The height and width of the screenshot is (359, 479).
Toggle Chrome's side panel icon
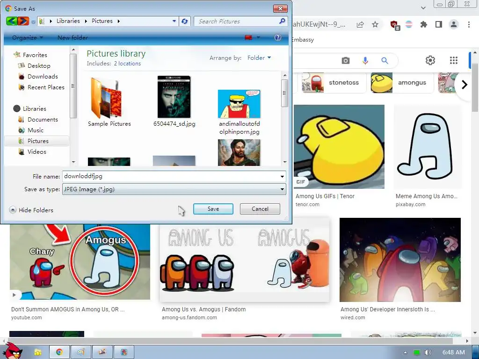pyautogui.click(x=439, y=24)
